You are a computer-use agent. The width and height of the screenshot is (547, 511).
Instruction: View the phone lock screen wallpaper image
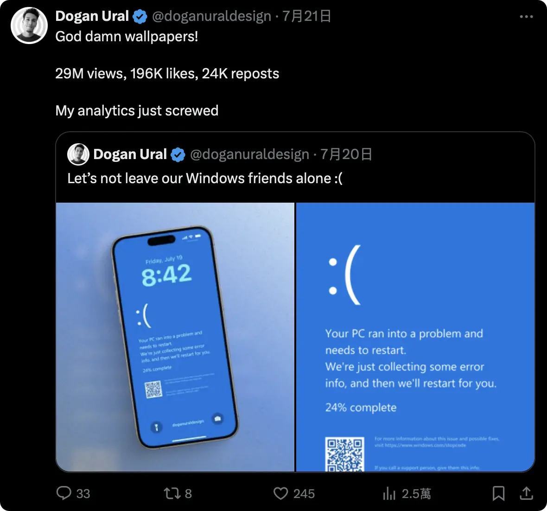(175, 337)
